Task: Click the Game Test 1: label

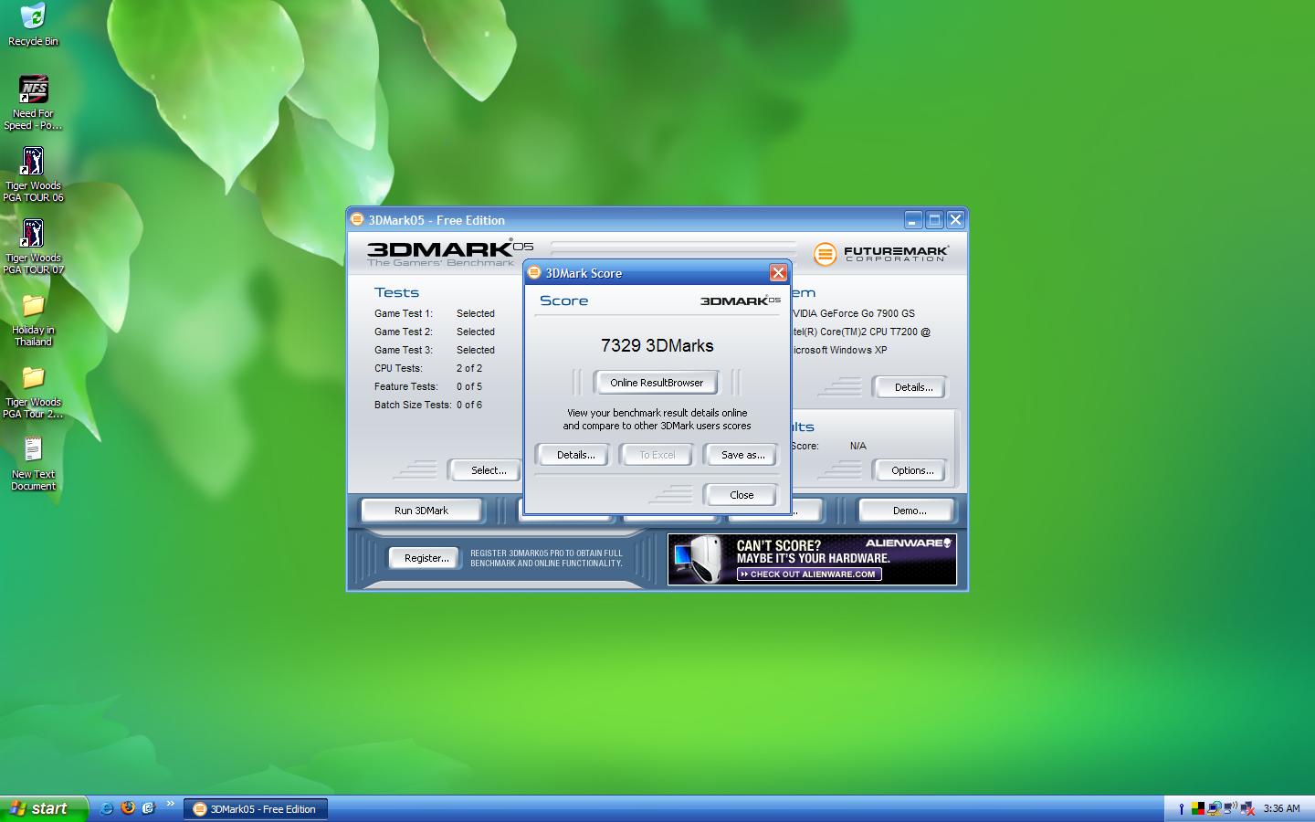Action: [403, 313]
